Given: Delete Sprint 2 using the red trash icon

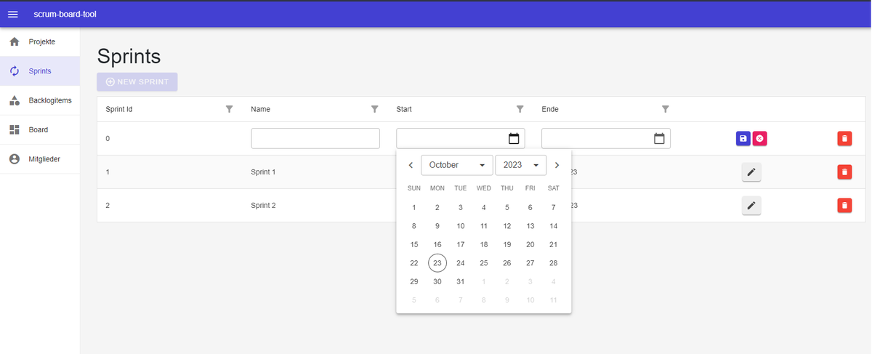Looking at the screenshot, I should (844, 206).
